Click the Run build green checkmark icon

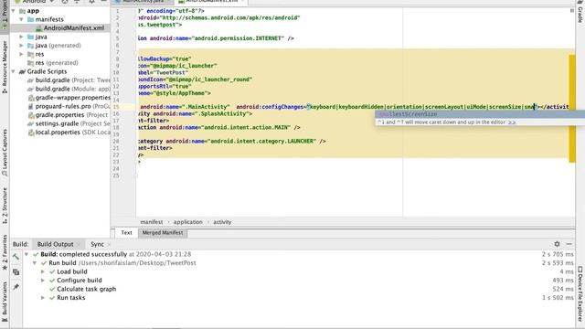[44, 263]
